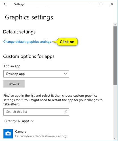Viewport: 118px width, 141px height.
Task: Close the Settings window
Action: (112, 4)
